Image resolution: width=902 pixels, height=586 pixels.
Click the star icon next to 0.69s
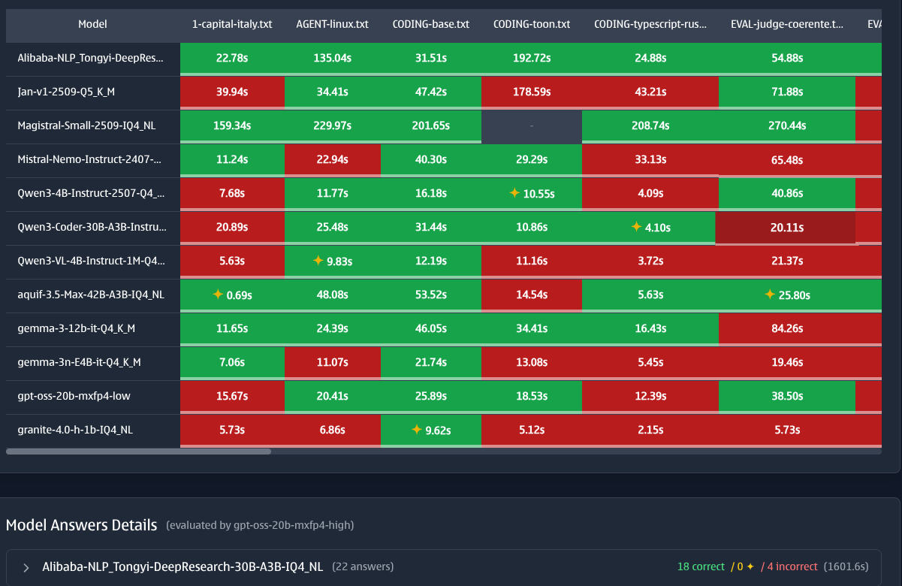coord(217,295)
